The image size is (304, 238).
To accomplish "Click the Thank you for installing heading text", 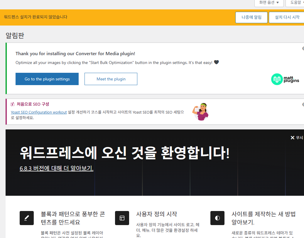I will 75,53.
